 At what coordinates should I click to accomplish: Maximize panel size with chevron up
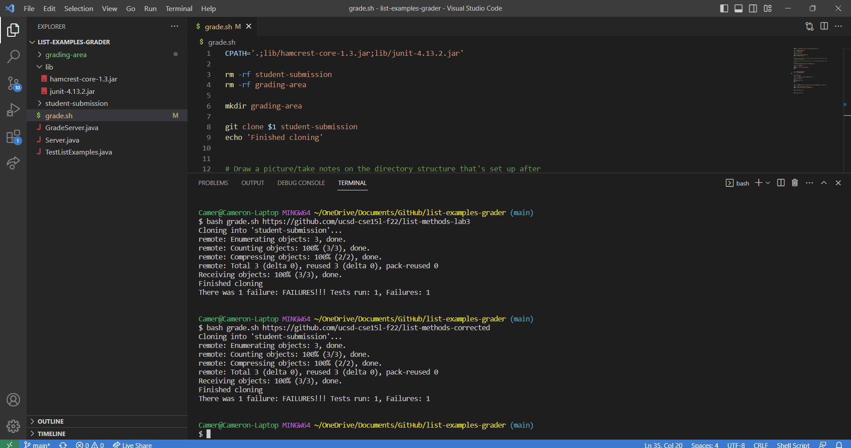click(x=824, y=182)
